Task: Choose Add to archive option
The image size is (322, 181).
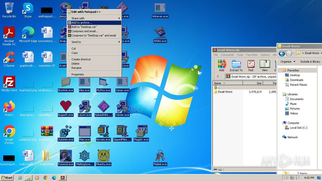Action: coord(94,23)
